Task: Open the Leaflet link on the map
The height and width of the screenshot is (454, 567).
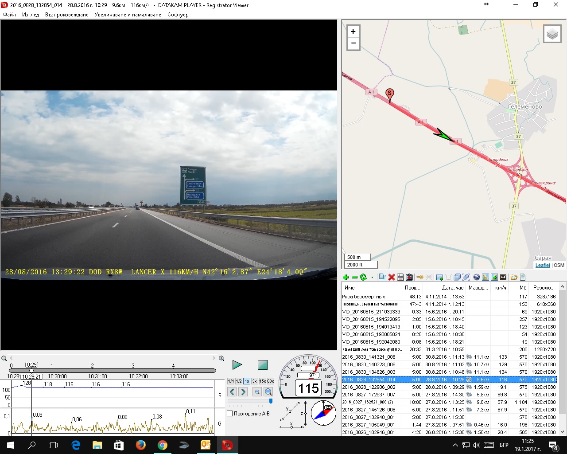Action: coord(542,265)
